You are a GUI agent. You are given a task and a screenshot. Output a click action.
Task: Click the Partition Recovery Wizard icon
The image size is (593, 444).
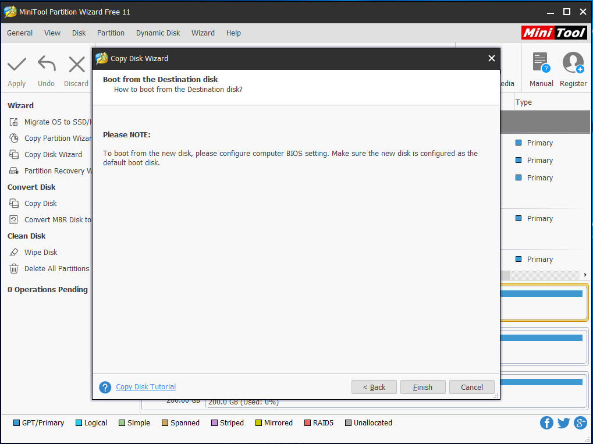pyautogui.click(x=14, y=171)
